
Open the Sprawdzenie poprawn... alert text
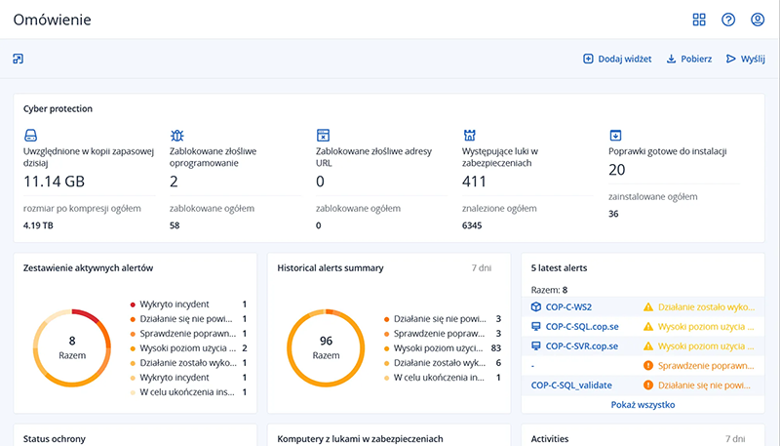(706, 366)
